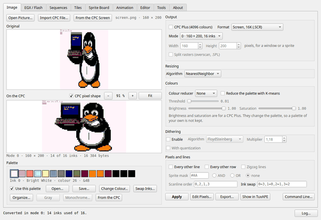
Task: Click Change Colour button
Action: pos(115,188)
